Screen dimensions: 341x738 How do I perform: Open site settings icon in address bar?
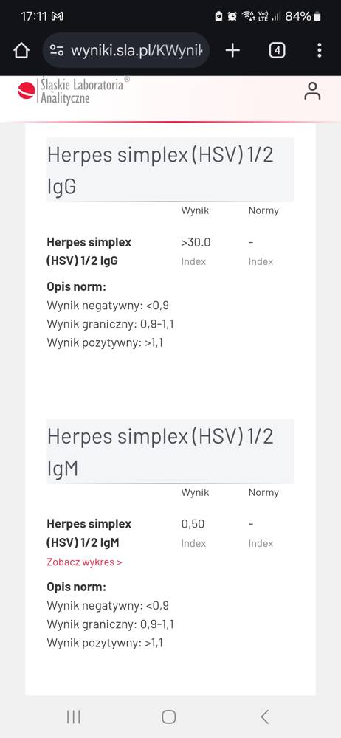click(57, 50)
